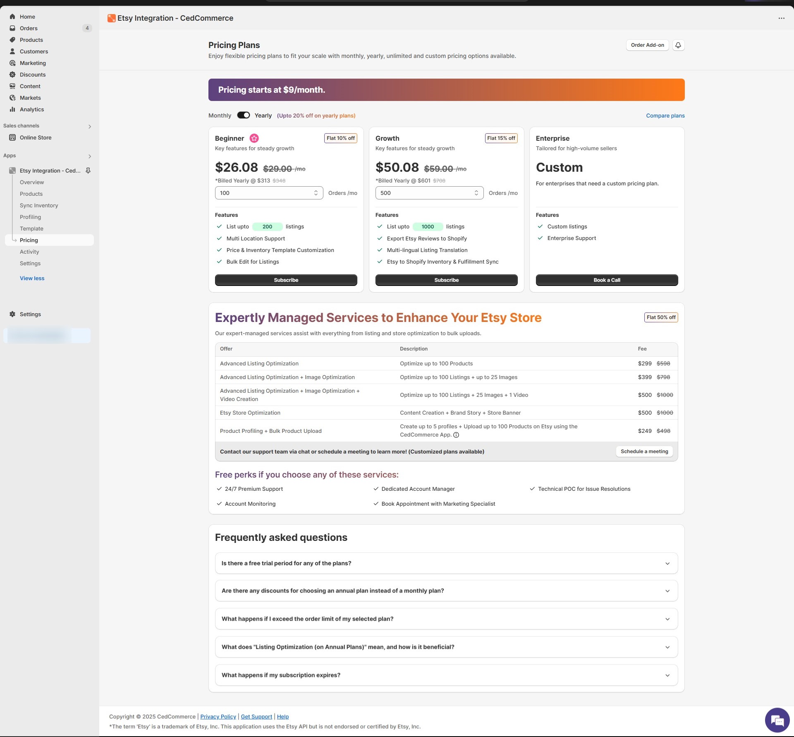This screenshot has height=737, width=794.
Task: Expand Listing Optimization FAQ
Action: click(x=446, y=647)
